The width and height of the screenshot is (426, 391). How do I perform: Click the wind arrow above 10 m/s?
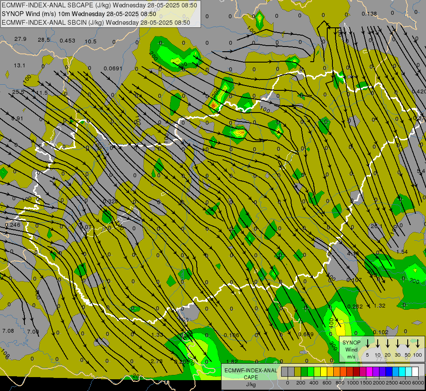tap(378, 343)
